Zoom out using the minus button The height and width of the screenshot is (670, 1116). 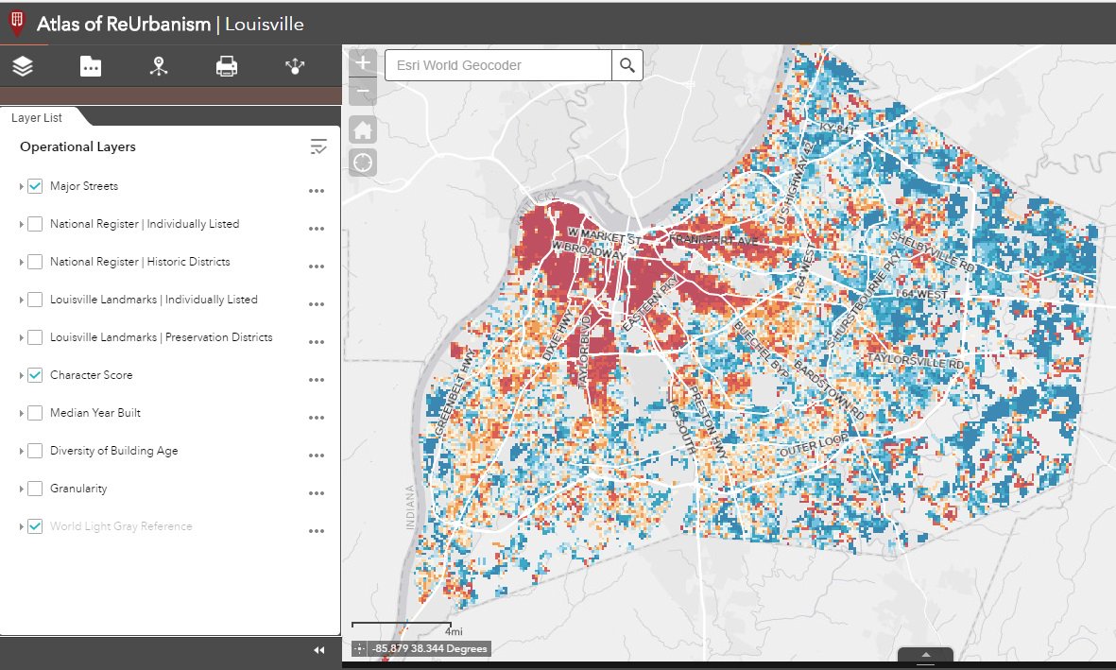363,92
